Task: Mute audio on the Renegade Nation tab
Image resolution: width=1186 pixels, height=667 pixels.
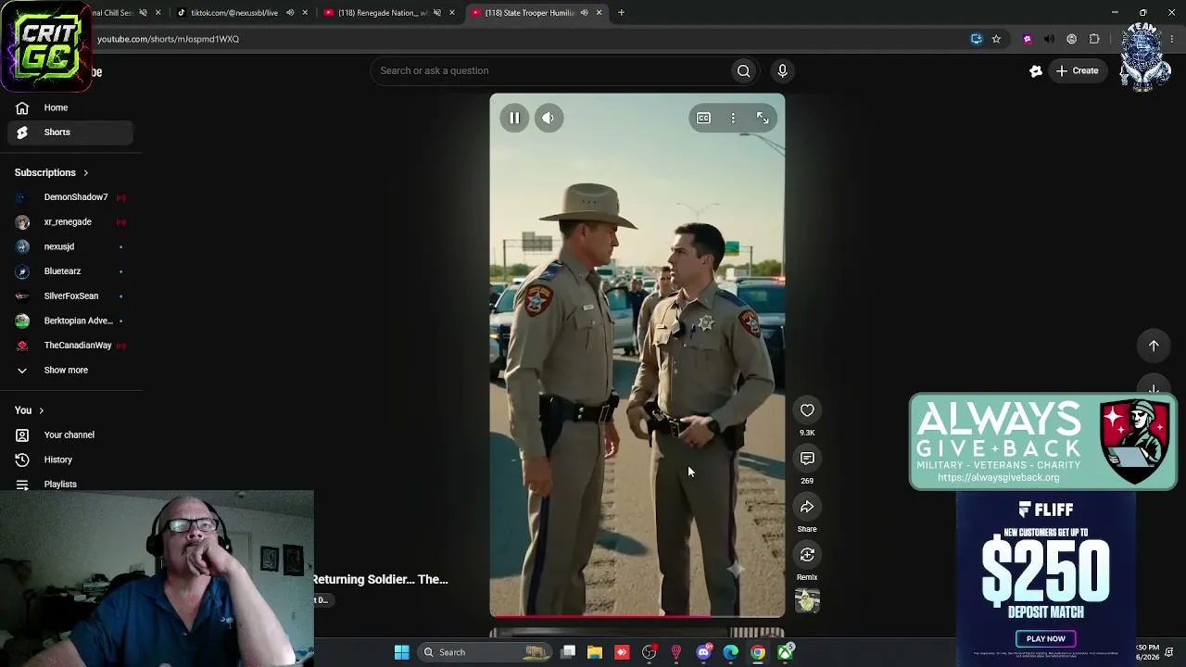Action: click(x=437, y=13)
